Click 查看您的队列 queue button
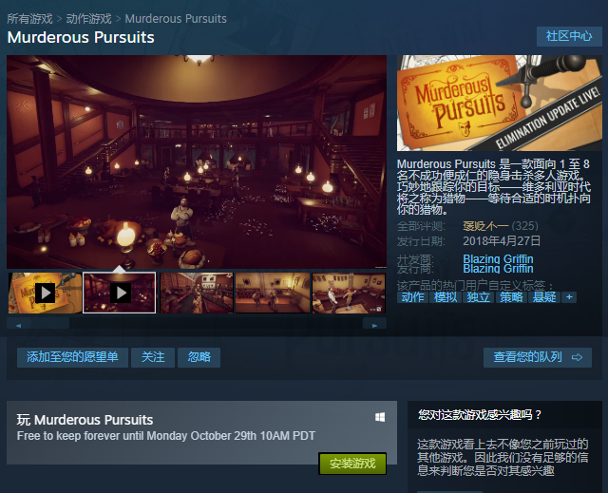Screen dimensions: 608x493 click(538, 357)
